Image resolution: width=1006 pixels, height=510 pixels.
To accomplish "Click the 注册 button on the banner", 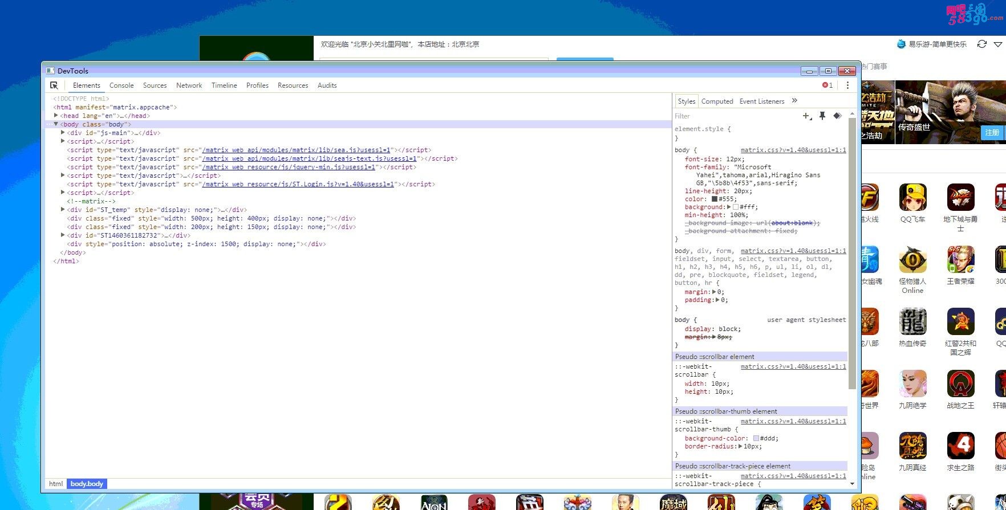I will (x=992, y=132).
